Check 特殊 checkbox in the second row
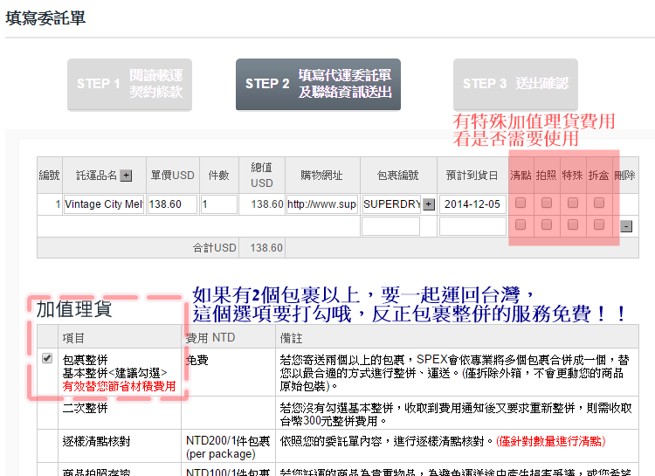The image size is (655, 476). tap(573, 224)
